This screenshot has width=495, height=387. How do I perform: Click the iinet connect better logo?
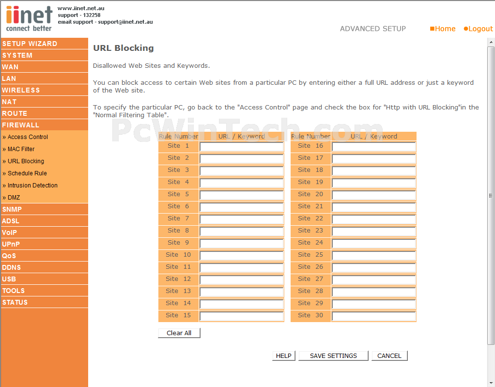29,18
